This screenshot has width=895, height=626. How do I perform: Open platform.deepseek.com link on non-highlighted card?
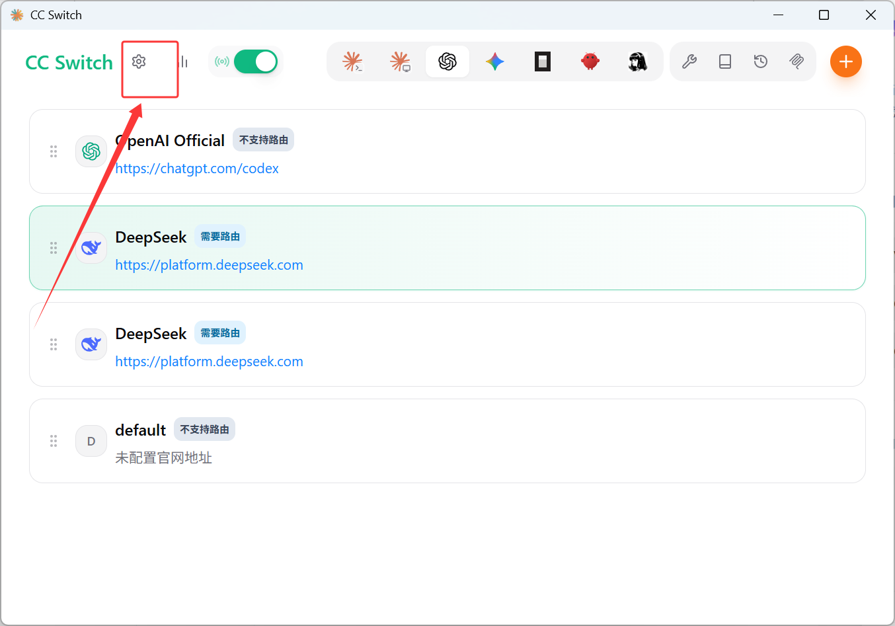209,362
